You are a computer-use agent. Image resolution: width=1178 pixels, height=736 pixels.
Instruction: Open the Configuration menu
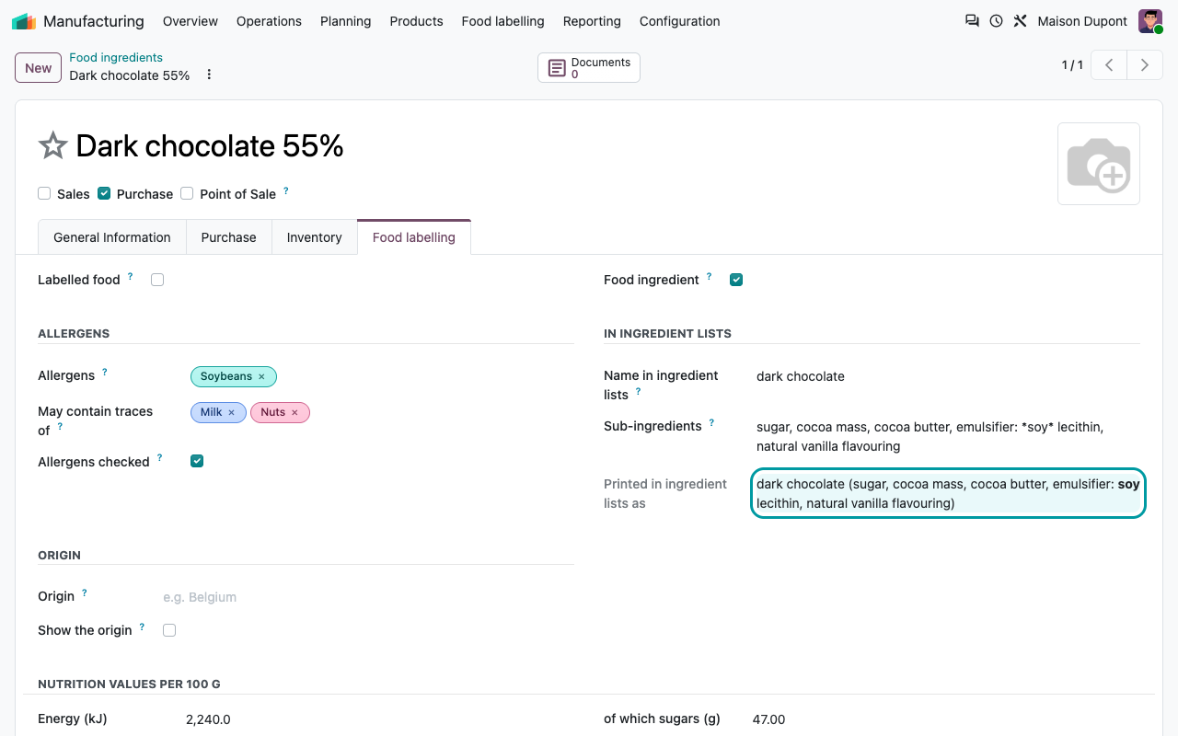[680, 21]
